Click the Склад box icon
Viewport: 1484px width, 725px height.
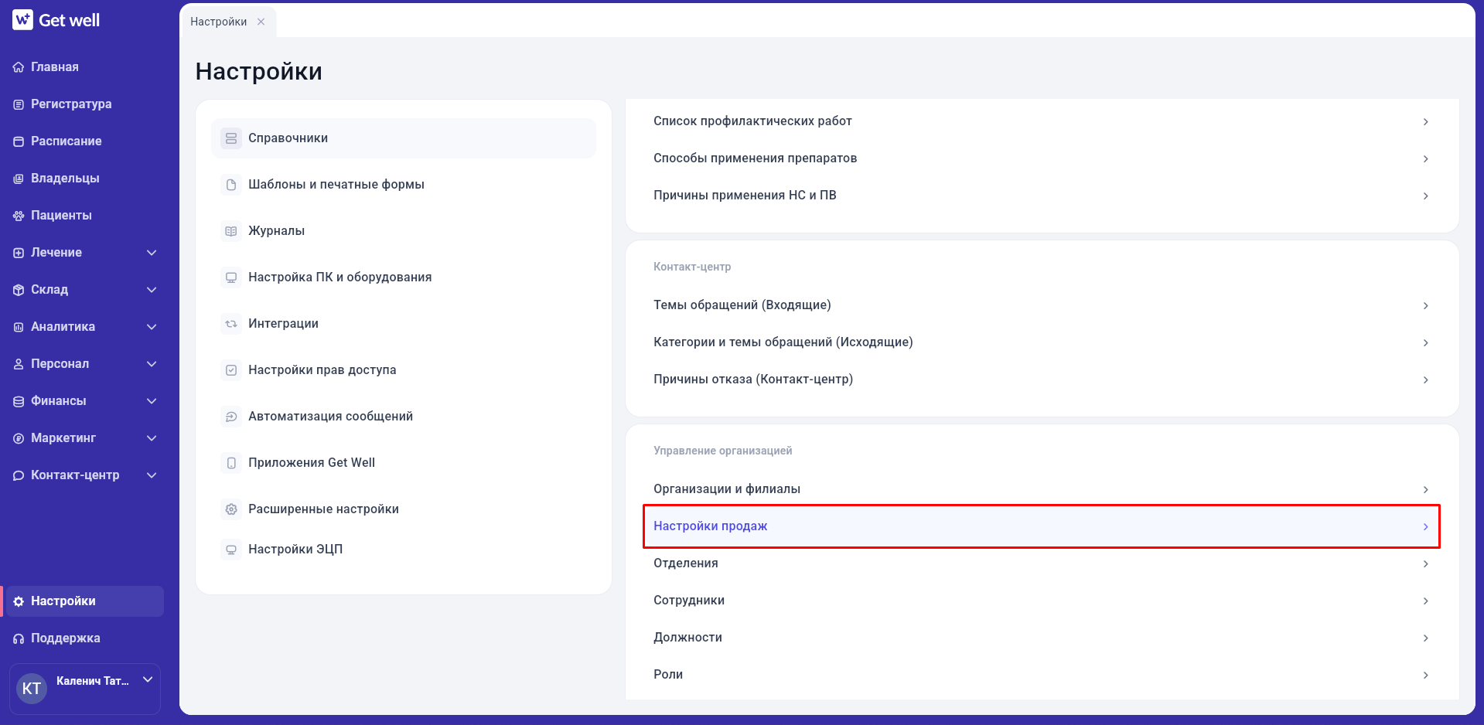(x=19, y=290)
